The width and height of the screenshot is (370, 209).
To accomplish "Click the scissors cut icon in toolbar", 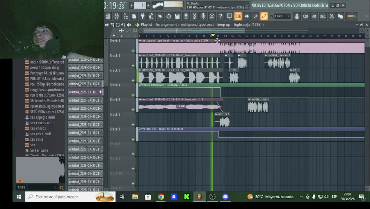I will [x=331, y=16].
